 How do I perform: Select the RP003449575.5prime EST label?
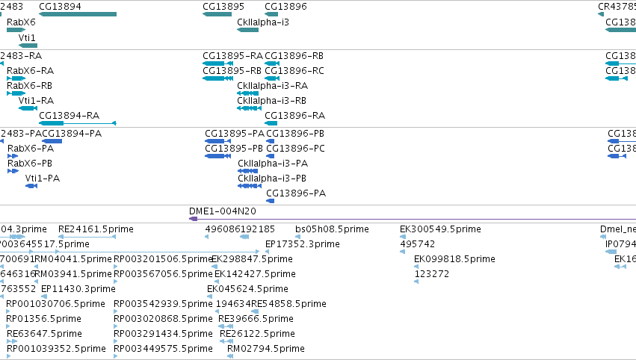coord(163,349)
